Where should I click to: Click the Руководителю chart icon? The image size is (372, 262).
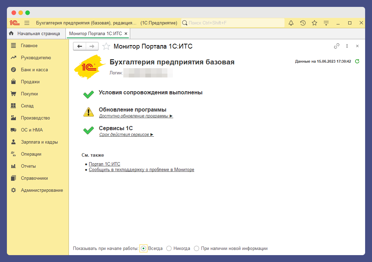point(13,57)
